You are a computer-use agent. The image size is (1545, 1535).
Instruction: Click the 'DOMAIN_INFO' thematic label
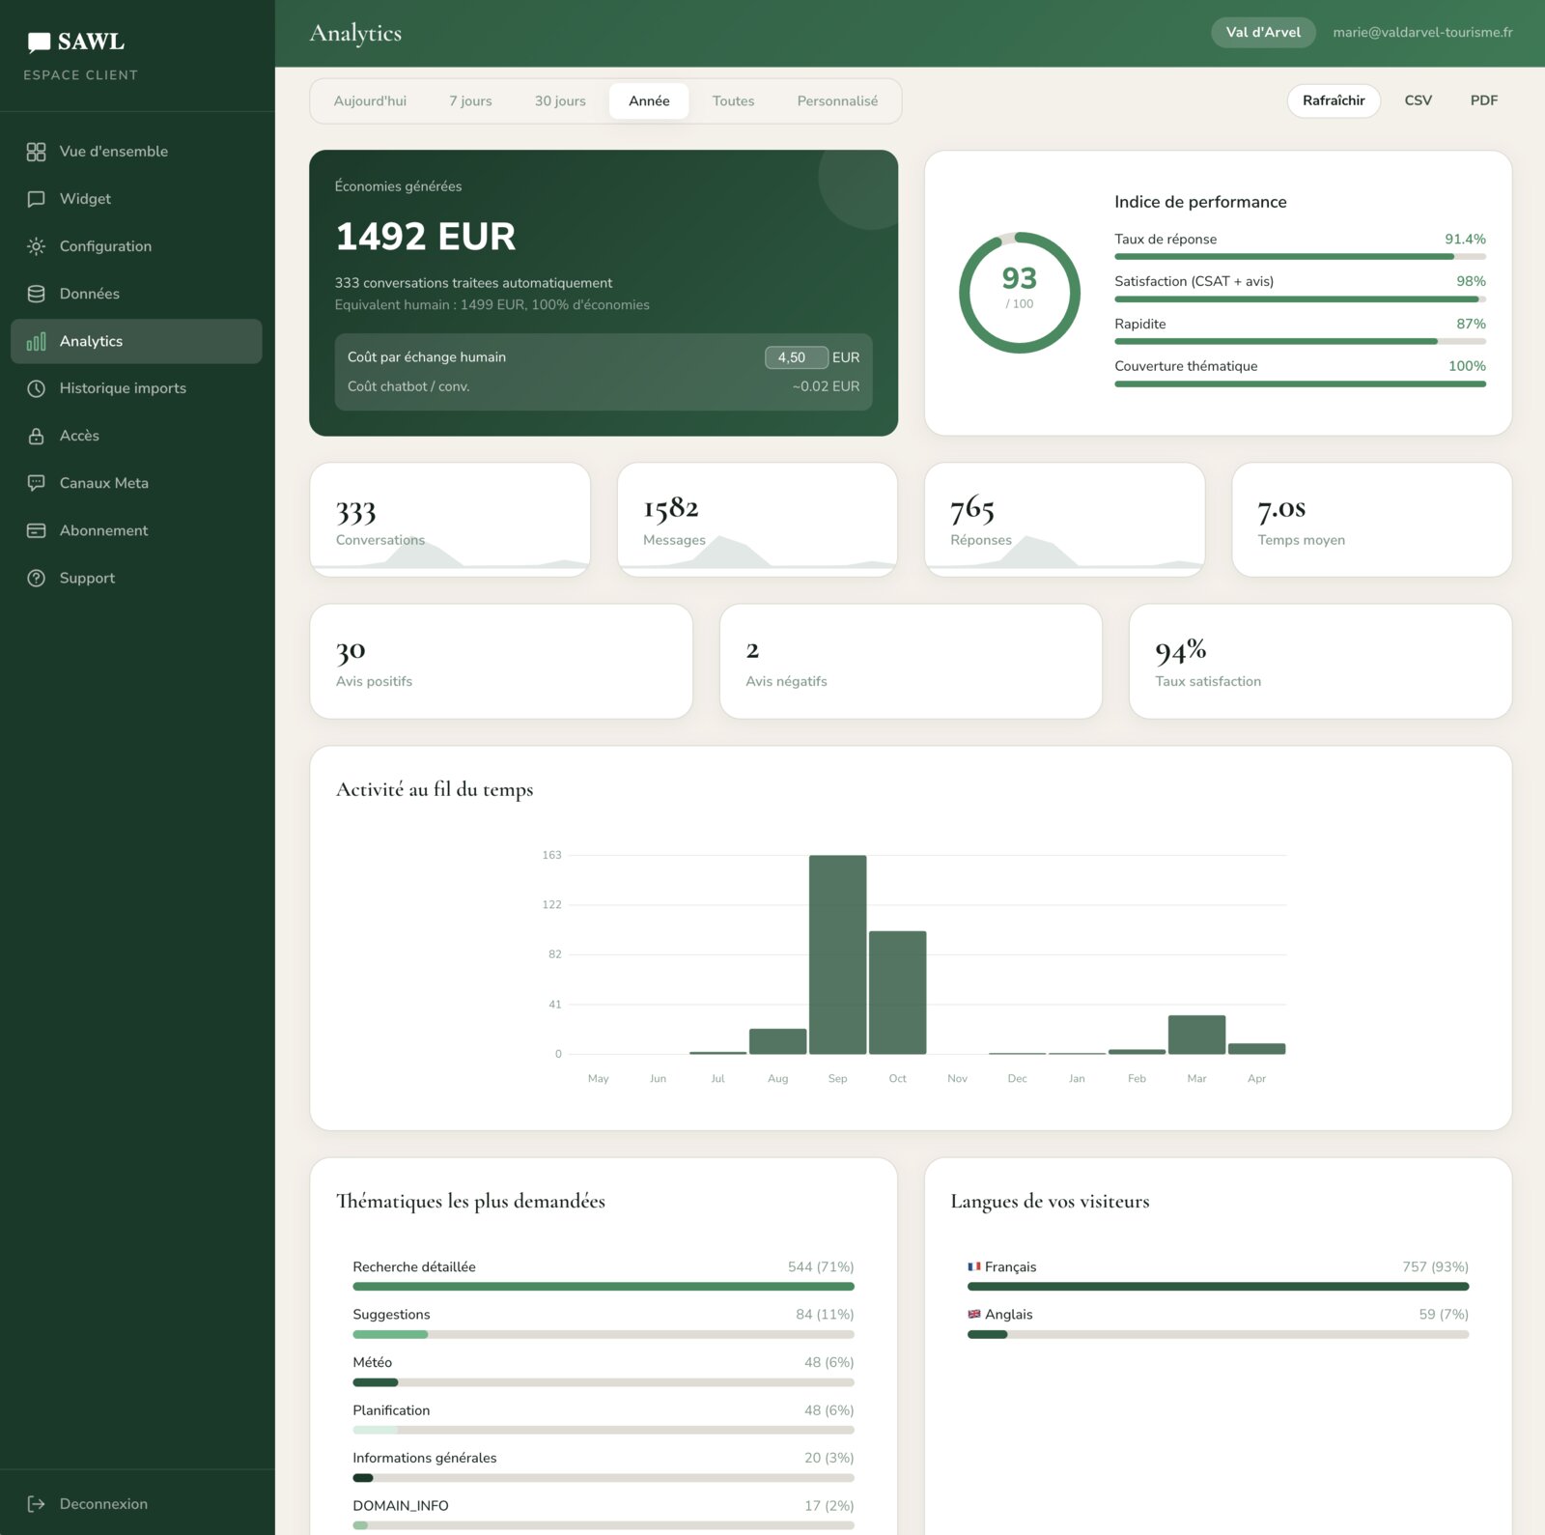tap(401, 1505)
